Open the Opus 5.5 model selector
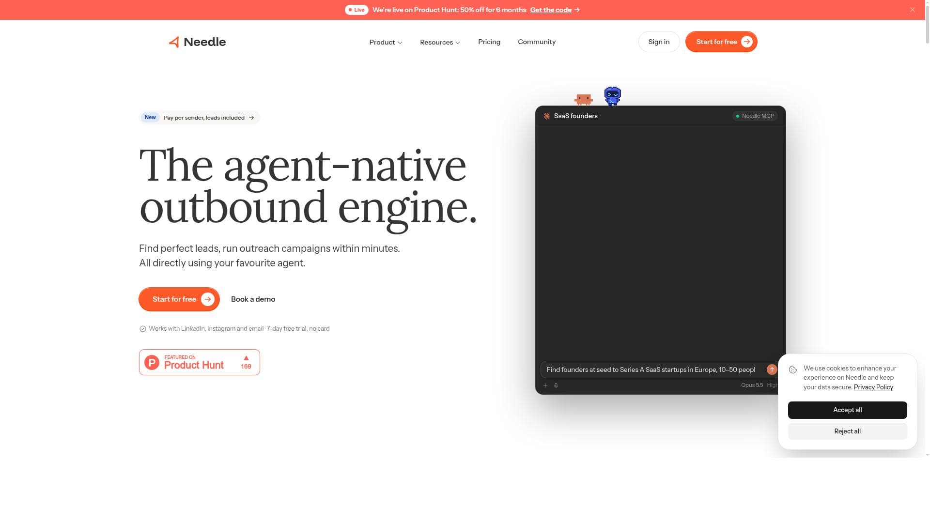 click(x=752, y=385)
